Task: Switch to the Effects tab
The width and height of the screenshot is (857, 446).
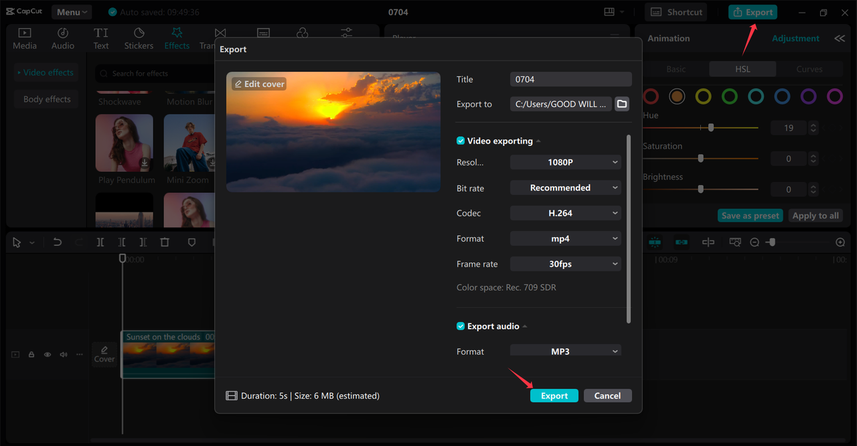Action: (x=177, y=39)
